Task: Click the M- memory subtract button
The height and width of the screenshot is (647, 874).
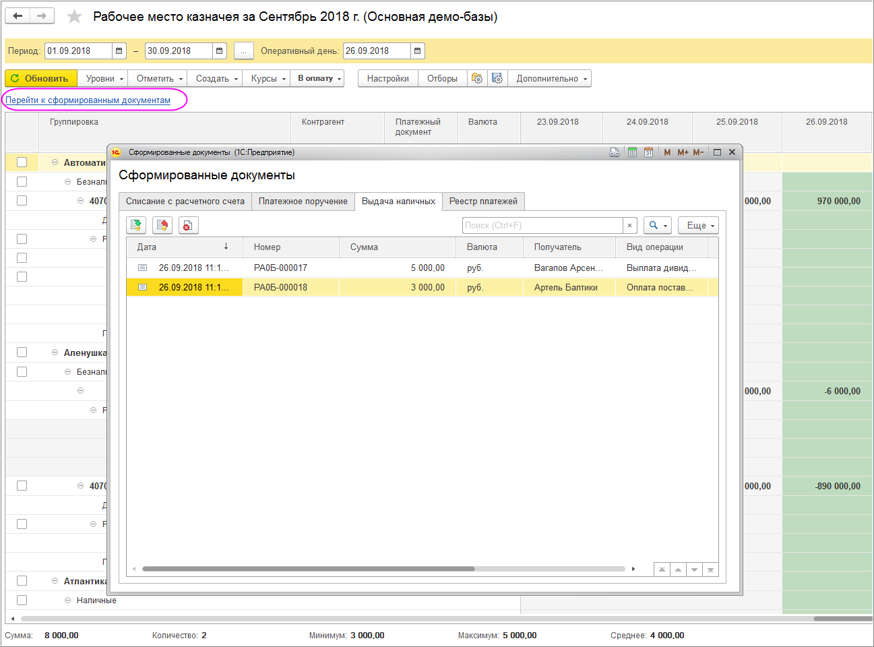Action: coord(698,152)
